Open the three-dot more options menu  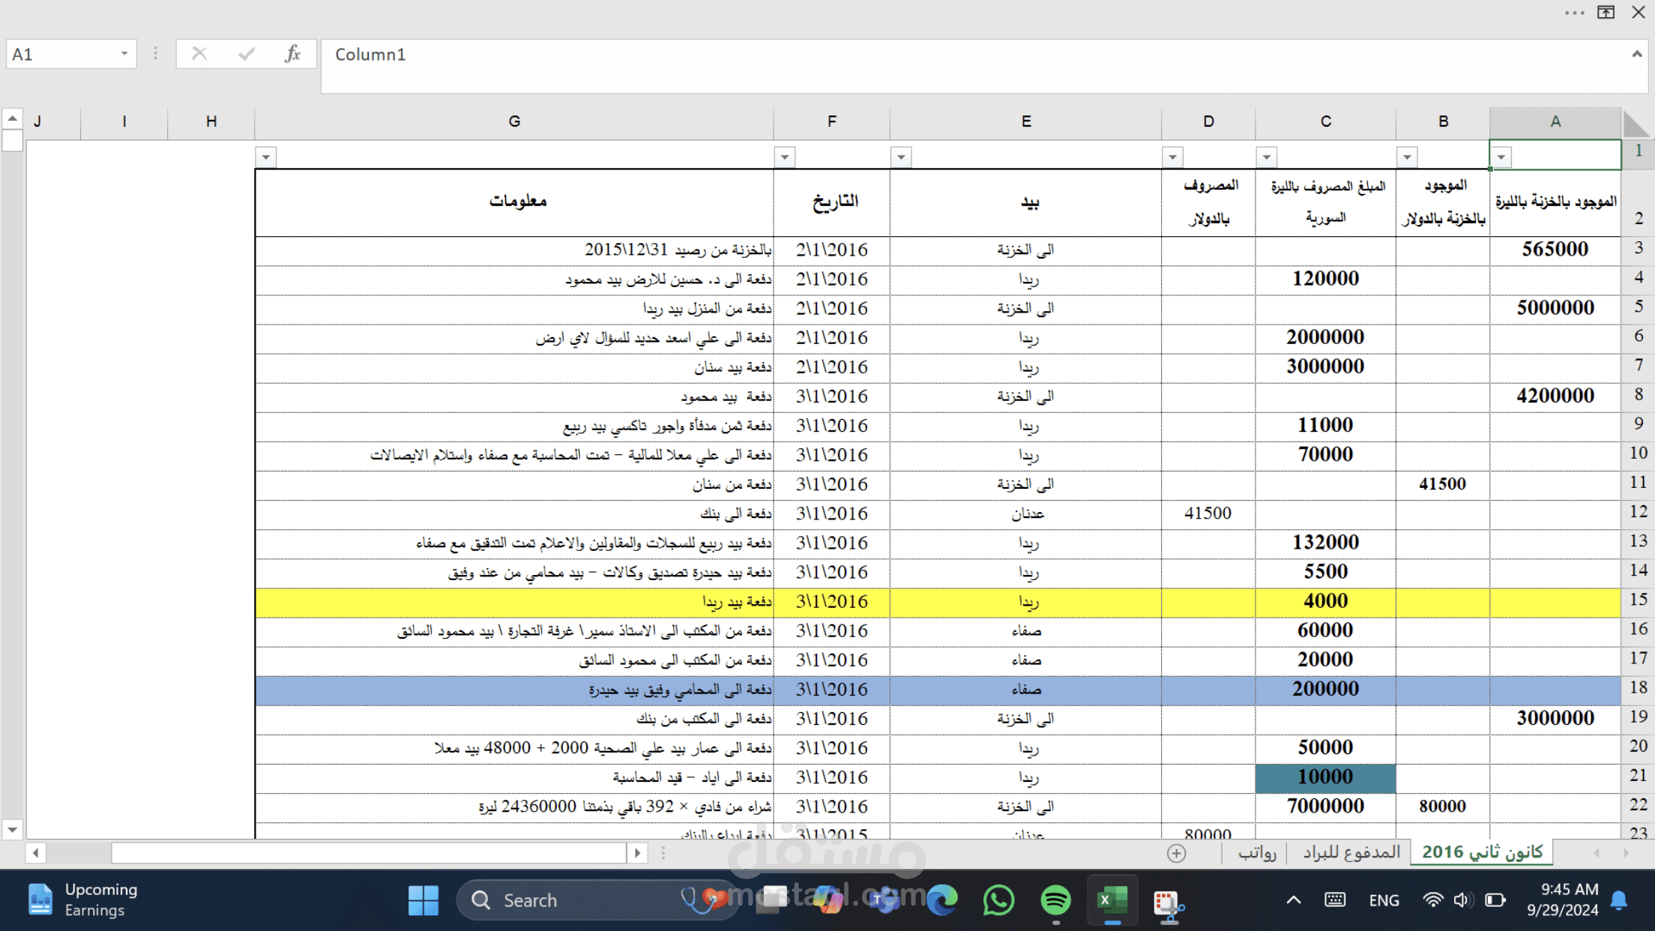coord(1575,13)
